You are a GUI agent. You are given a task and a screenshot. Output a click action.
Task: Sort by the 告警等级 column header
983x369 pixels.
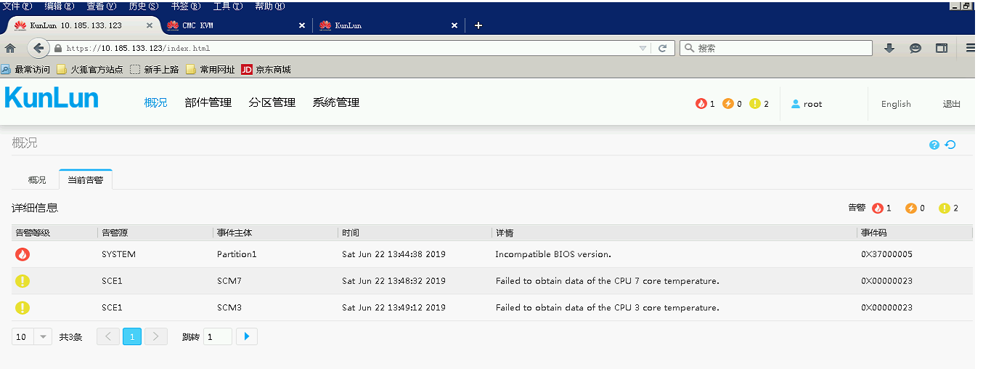click(x=55, y=233)
